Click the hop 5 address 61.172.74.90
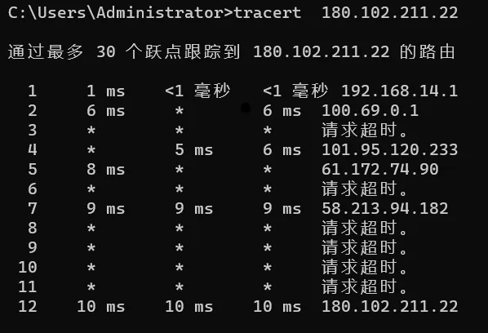Screen dimensions: 488x333 pos(380,170)
